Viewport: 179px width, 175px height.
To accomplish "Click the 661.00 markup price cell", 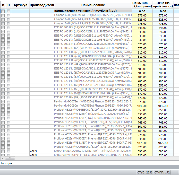I will [x=142, y=127].
